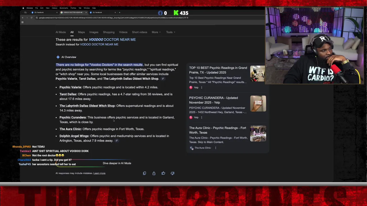The width and height of the screenshot is (367, 206).
Task: Open PSYCHIC CURANDERA Yelp result
Action: (x=213, y=100)
